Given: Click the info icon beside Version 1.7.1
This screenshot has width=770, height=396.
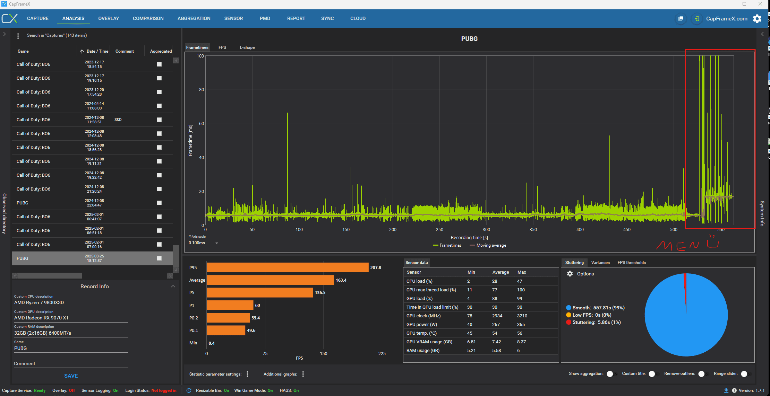Looking at the screenshot, I should click(734, 390).
